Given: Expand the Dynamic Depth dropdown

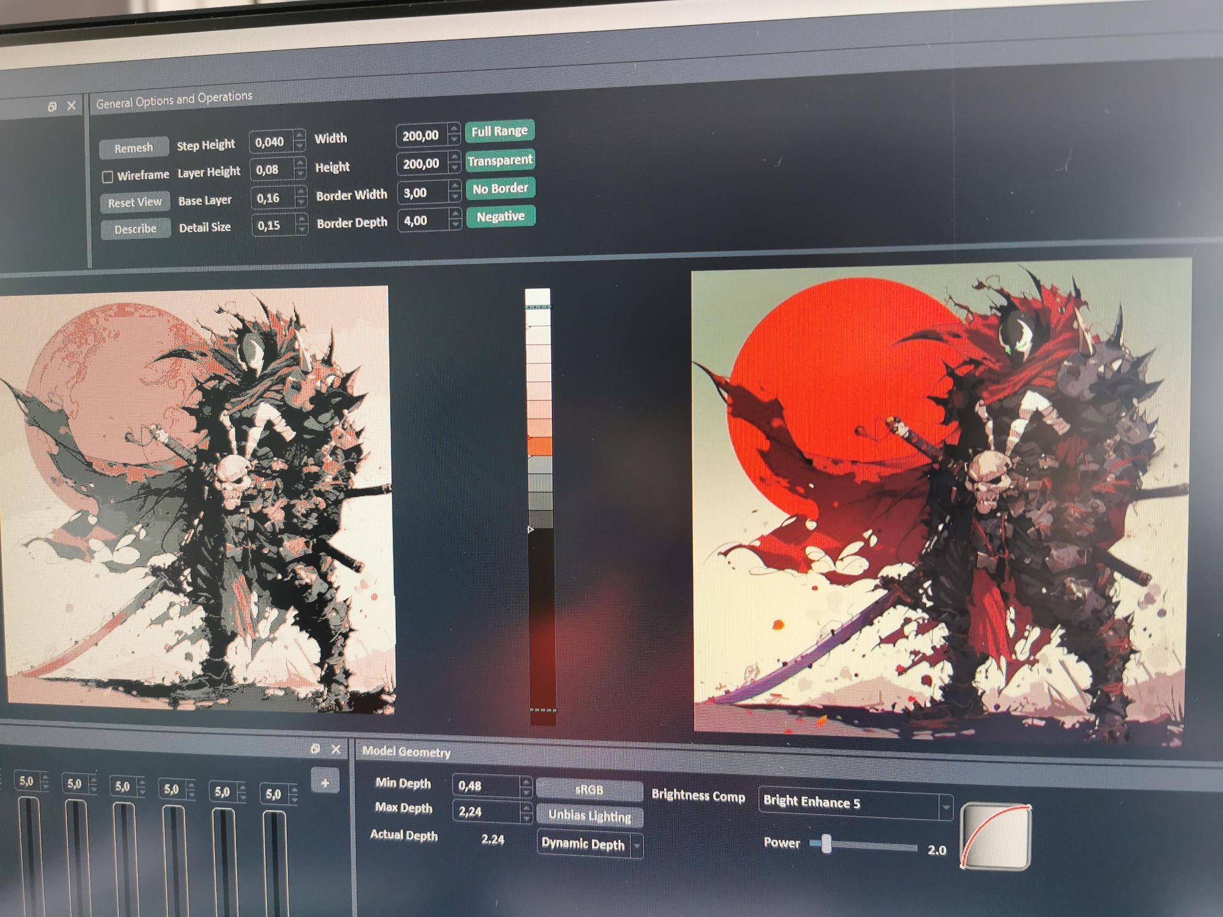Looking at the screenshot, I should point(637,846).
